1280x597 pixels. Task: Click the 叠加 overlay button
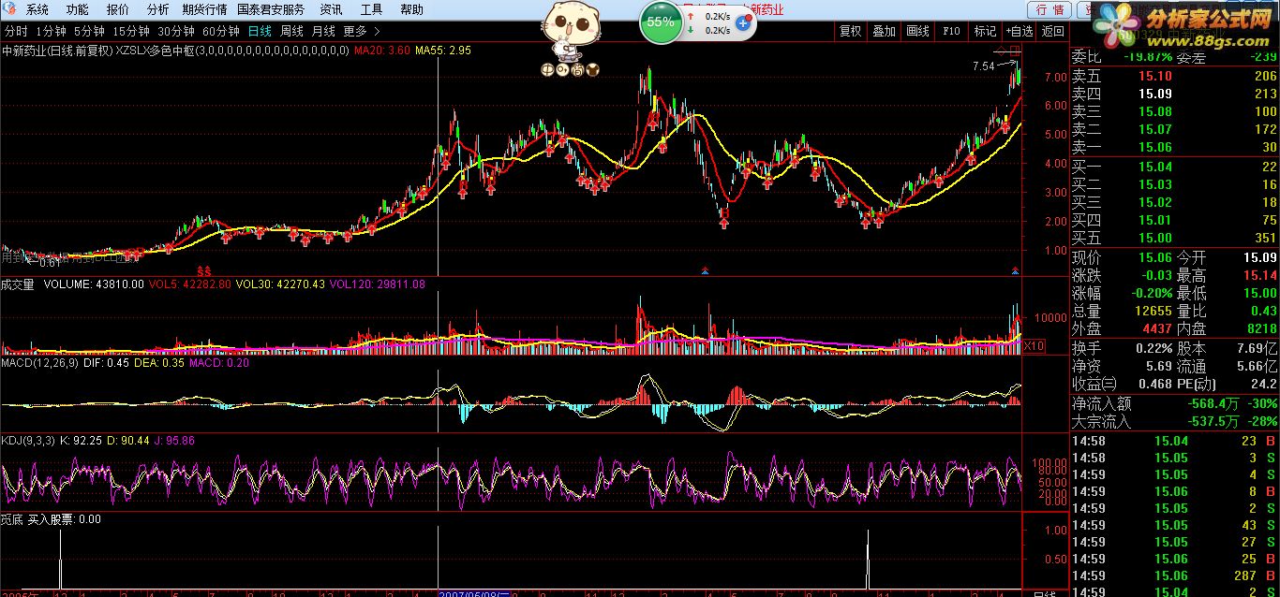[884, 31]
